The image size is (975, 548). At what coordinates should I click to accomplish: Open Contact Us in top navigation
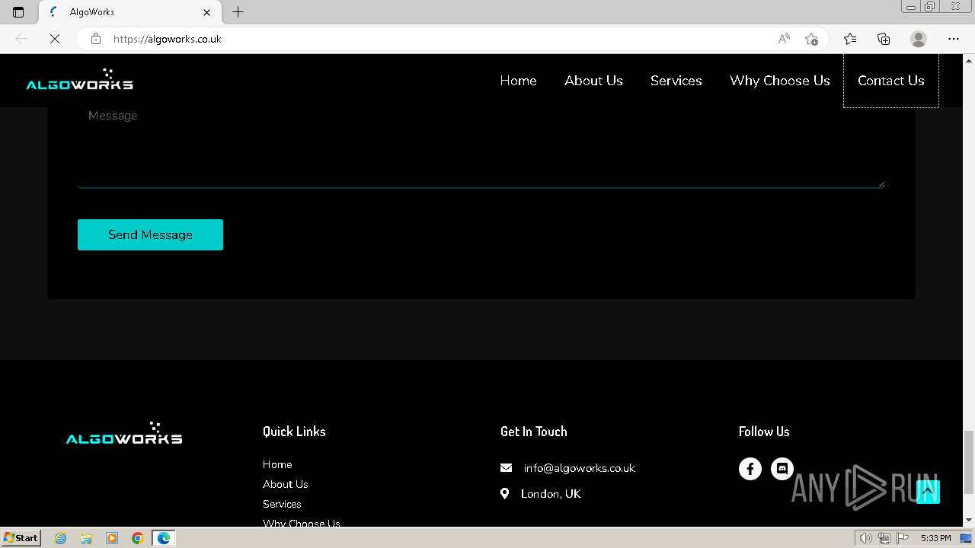point(891,81)
